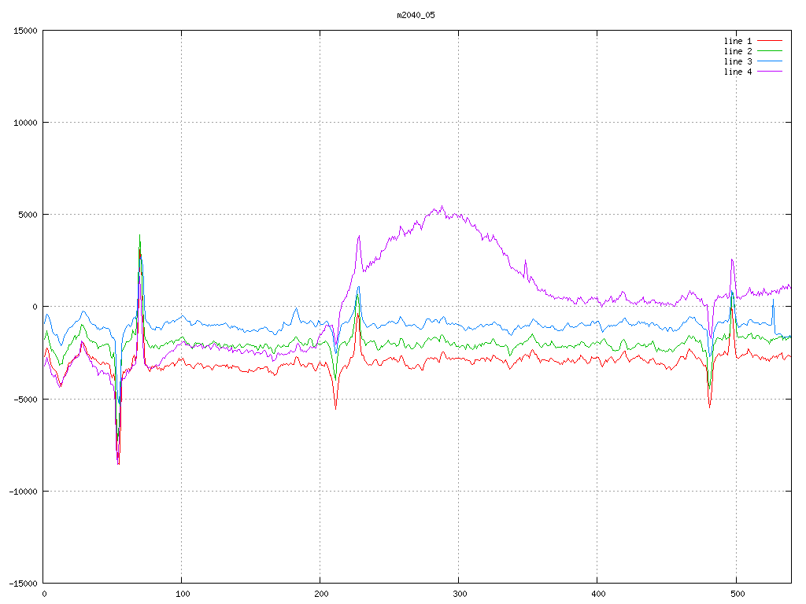This screenshot has height=604, width=806.
Task: Click the red line 1 legend sample
Action: click(x=771, y=41)
